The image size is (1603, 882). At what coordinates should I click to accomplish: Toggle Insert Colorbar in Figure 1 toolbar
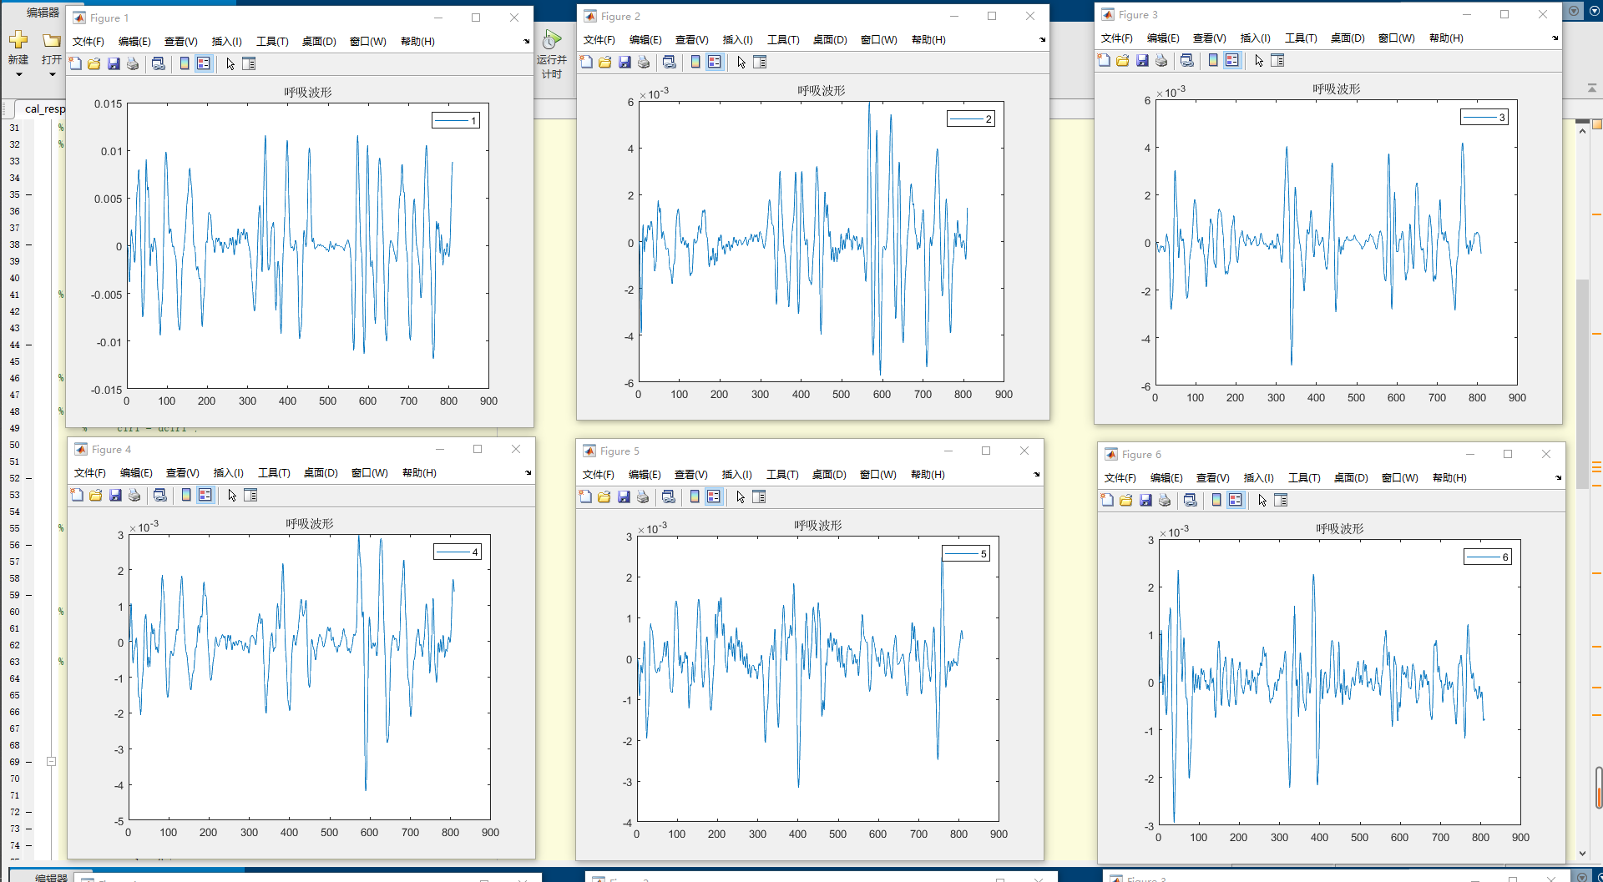(x=185, y=63)
